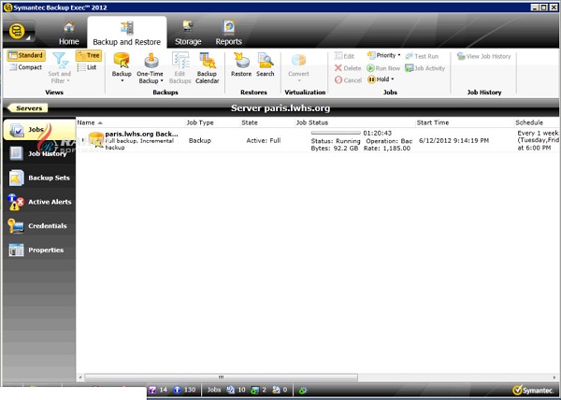The height and width of the screenshot is (400, 561).
Task: Click 'Bytes: 92.2 GB' in job status
Action: 335,148
